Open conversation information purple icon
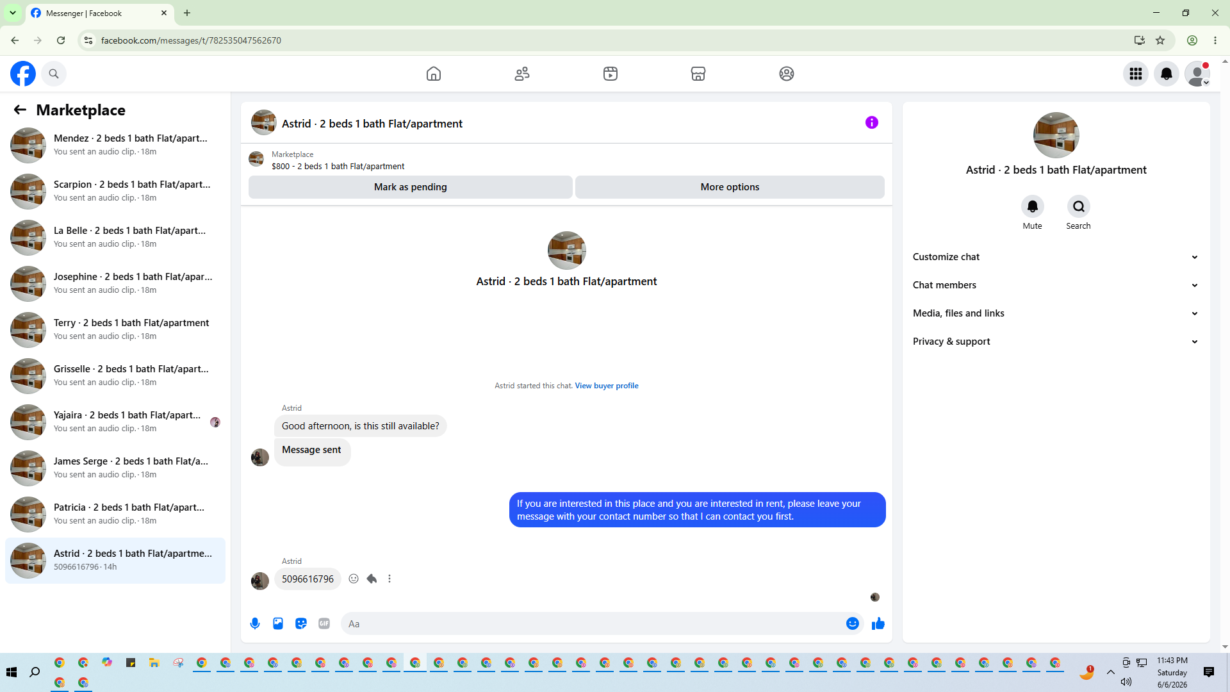Image resolution: width=1230 pixels, height=692 pixels. (872, 122)
